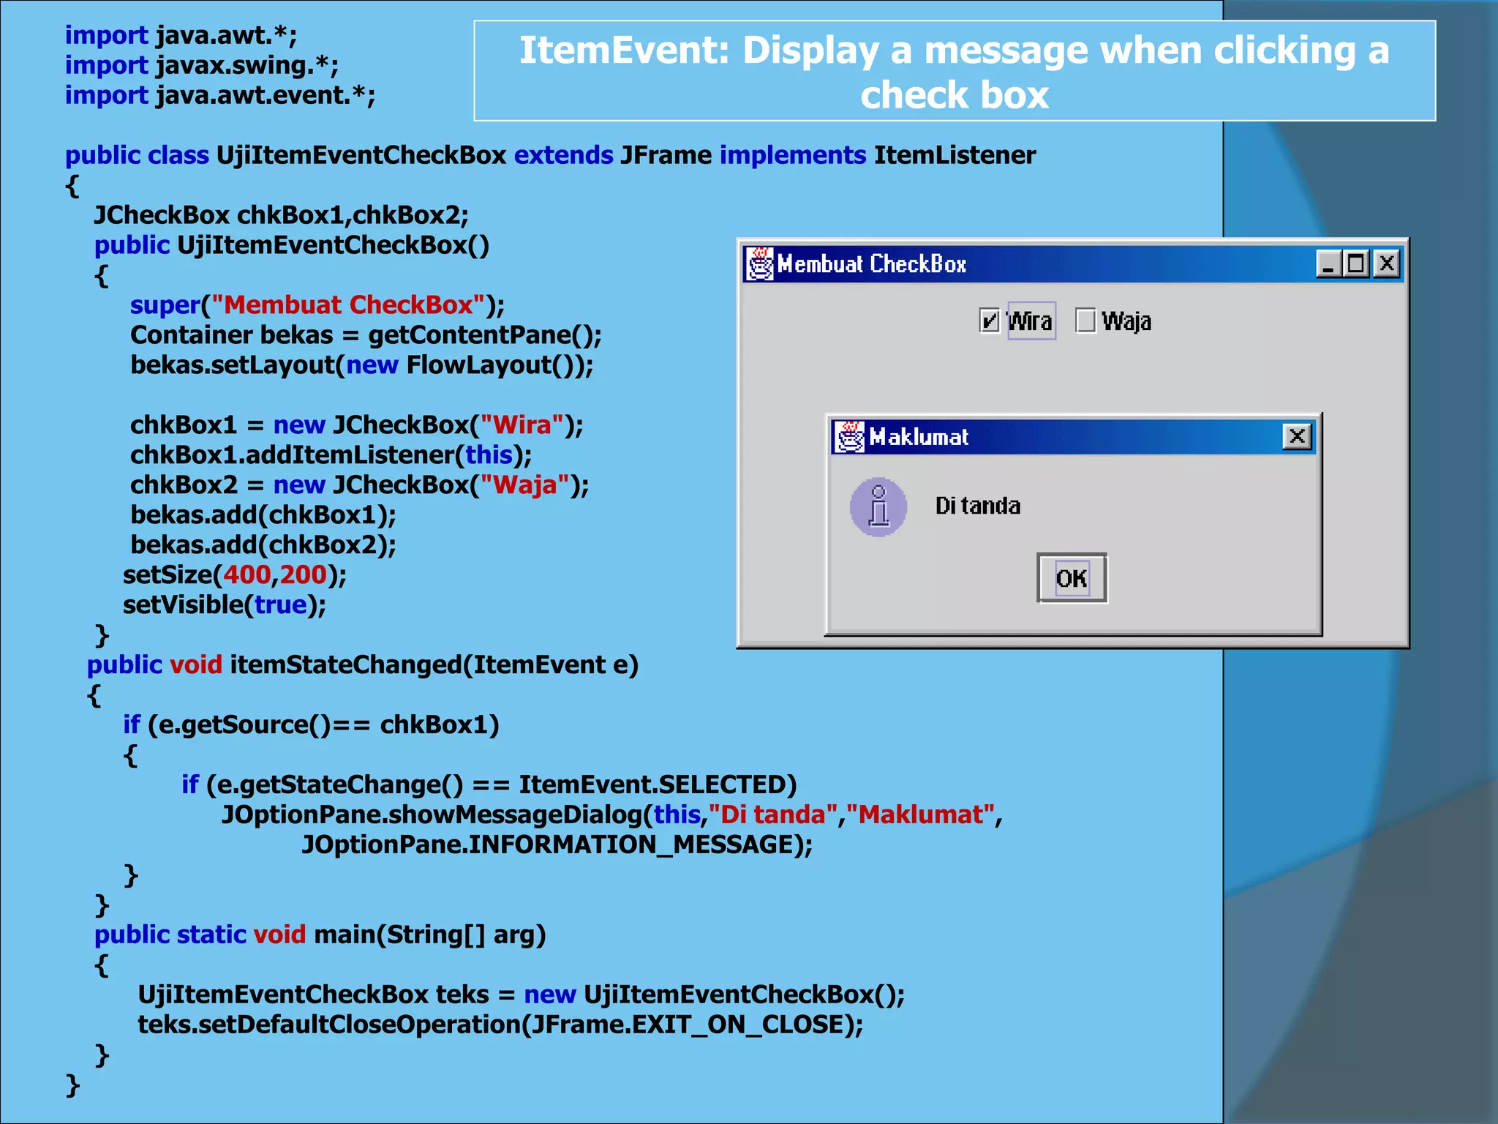
Task: Close the Membuat CheckBox window
Action: click(x=1386, y=263)
